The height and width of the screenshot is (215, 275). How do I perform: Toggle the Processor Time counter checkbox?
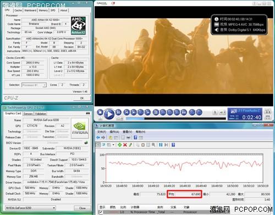tap(101, 212)
